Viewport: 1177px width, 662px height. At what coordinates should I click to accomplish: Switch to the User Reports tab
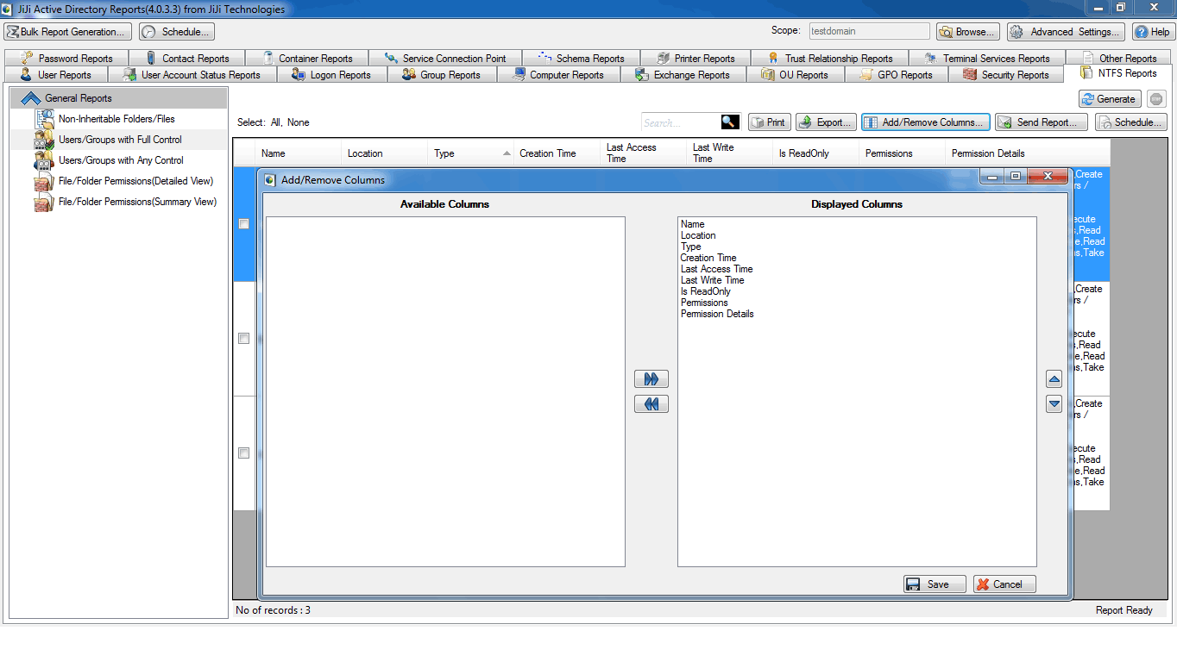pyautogui.click(x=56, y=75)
